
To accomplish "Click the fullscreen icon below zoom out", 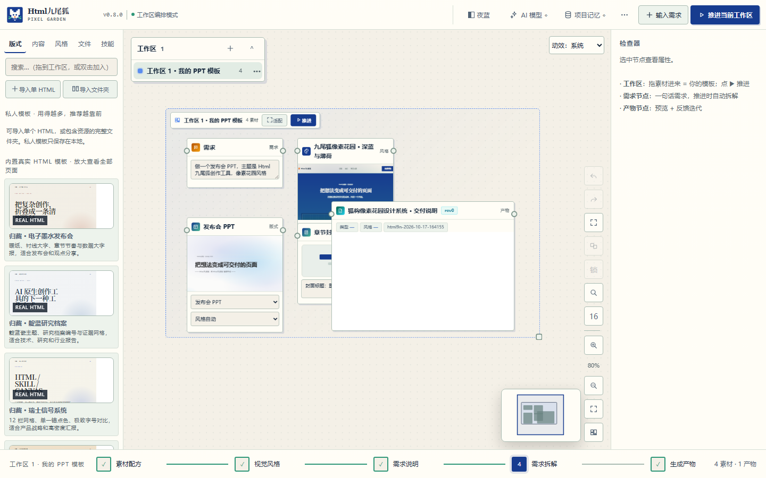I will click(x=594, y=409).
